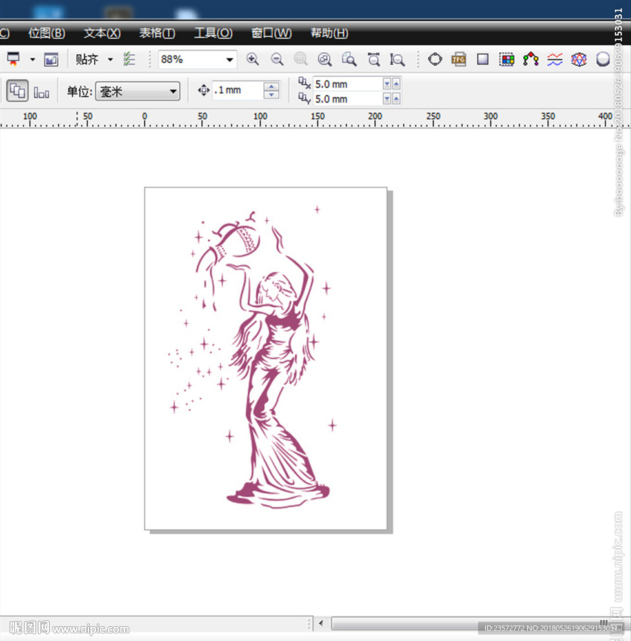Screen dimensions: 631x641
Task: Click the application launcher icon
Action: click(14, 59)
